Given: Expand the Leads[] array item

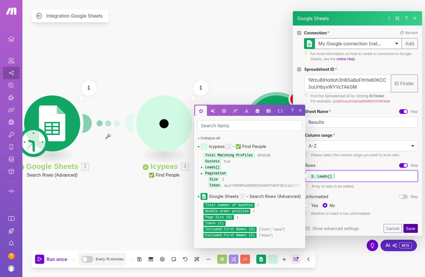Looking at the screenshot, I should (x=202, y=167).
